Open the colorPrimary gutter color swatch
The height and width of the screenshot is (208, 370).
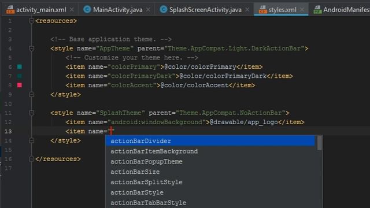pos(20,67)
